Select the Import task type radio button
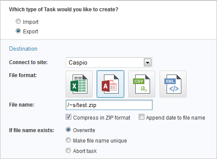This screenshot has width=217, height=159. [x=18, y=22]
